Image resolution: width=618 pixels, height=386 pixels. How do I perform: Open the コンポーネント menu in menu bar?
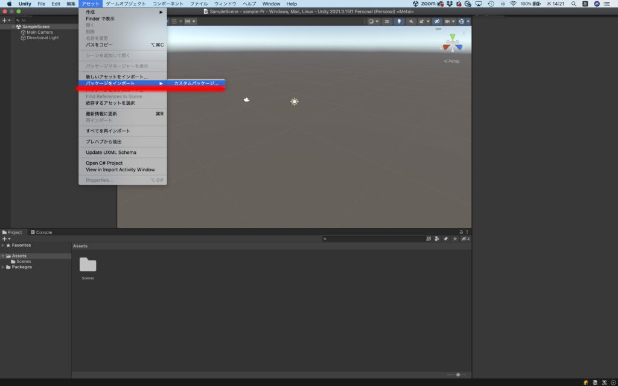click(x=168, y=4)
